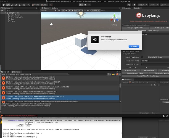Open the Layers dropdown

154,5
